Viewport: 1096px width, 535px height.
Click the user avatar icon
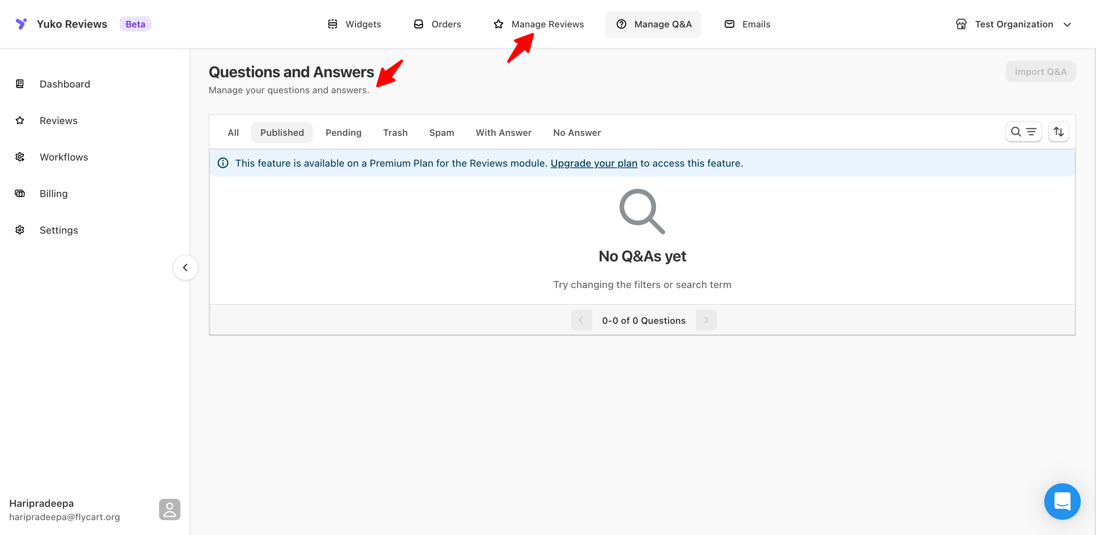(x=169, y=509)
